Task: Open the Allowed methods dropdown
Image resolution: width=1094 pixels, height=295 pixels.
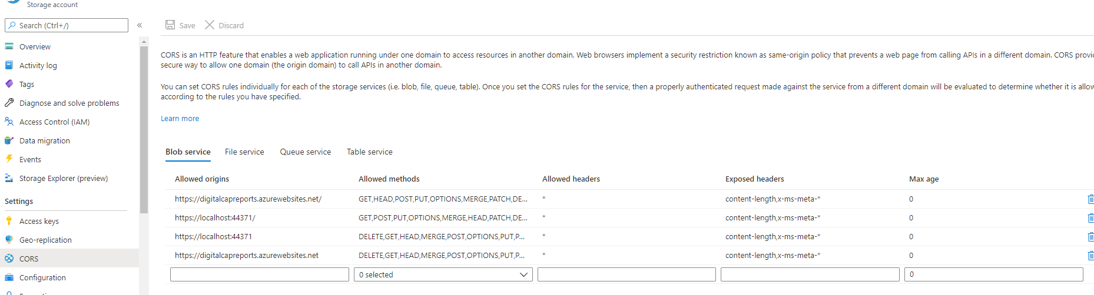Action: click(x=443, y=274)
